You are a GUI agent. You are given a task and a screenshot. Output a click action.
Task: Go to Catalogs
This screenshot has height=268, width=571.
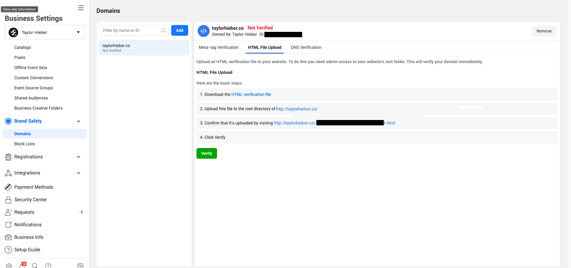pyautogui.click(x=23, y=47)
